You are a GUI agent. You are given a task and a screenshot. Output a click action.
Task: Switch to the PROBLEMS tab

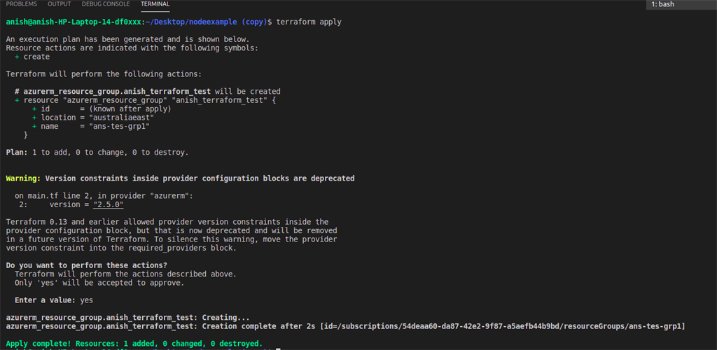(x=21, y=4)
